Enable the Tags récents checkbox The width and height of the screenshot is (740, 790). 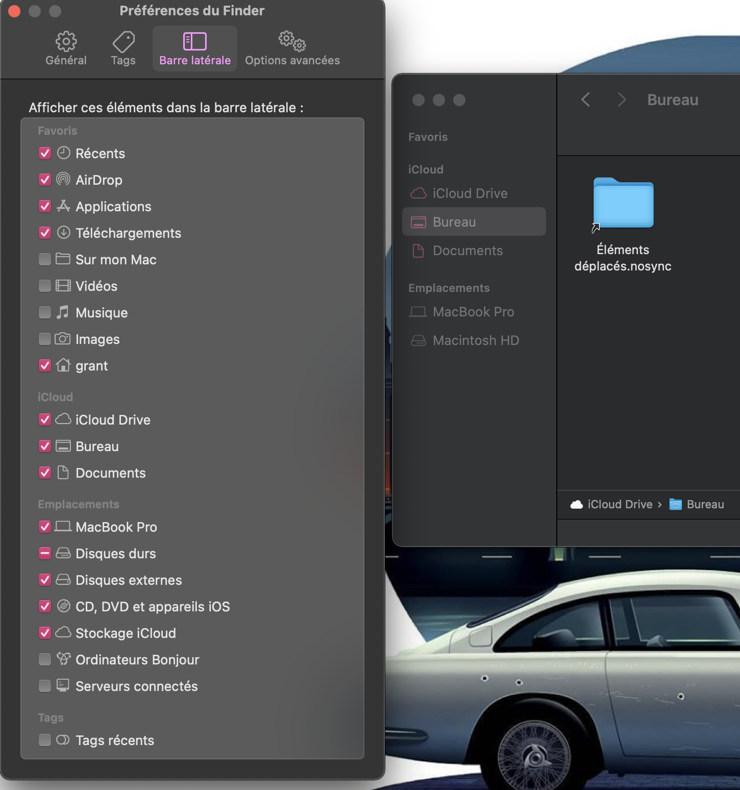45,740
